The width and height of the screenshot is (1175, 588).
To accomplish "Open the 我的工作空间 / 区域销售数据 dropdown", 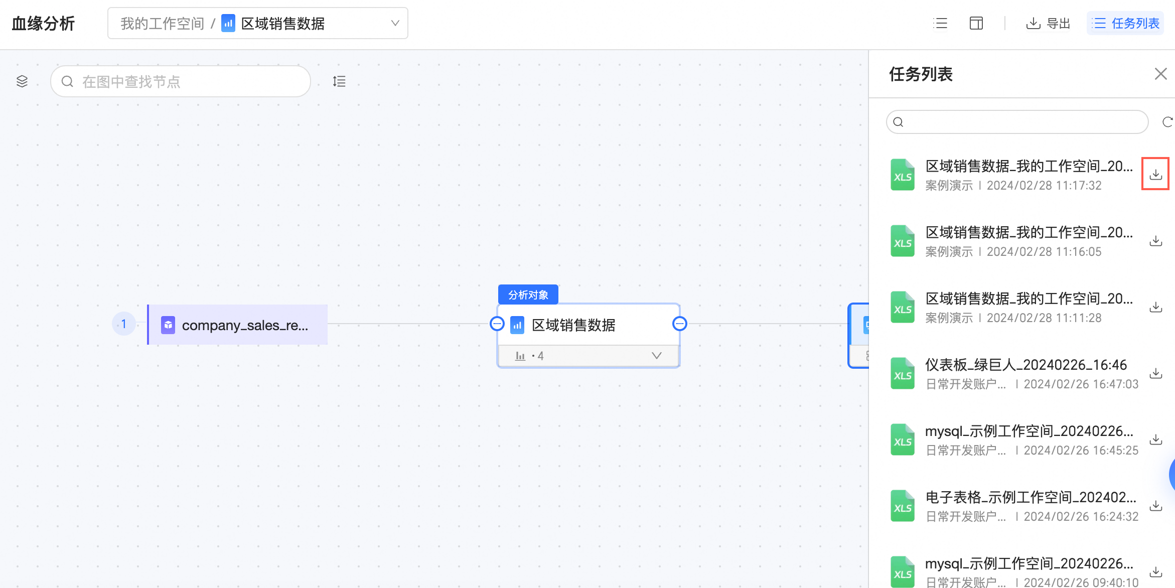I will tap(258, 24).
